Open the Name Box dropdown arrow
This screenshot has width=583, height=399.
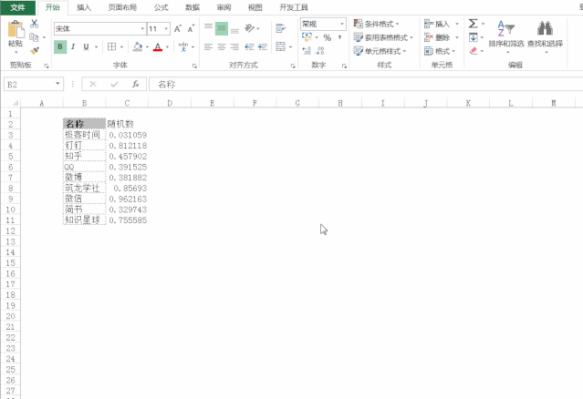tap(57, 84)
